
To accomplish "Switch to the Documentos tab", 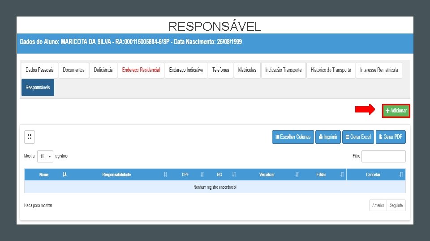I will [x=73, y=70].
